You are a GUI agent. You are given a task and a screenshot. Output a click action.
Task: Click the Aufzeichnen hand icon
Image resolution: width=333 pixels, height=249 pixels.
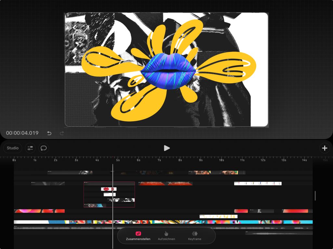click(x=166, y=233)
